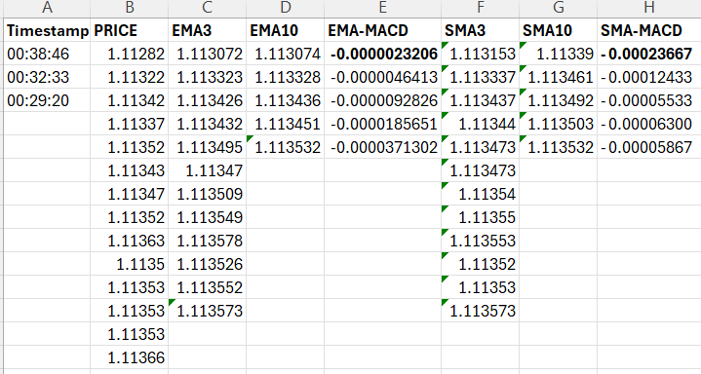Click the Timestamp header cell
This screenshot has height=374, width=701.
(x=47, y=30)
